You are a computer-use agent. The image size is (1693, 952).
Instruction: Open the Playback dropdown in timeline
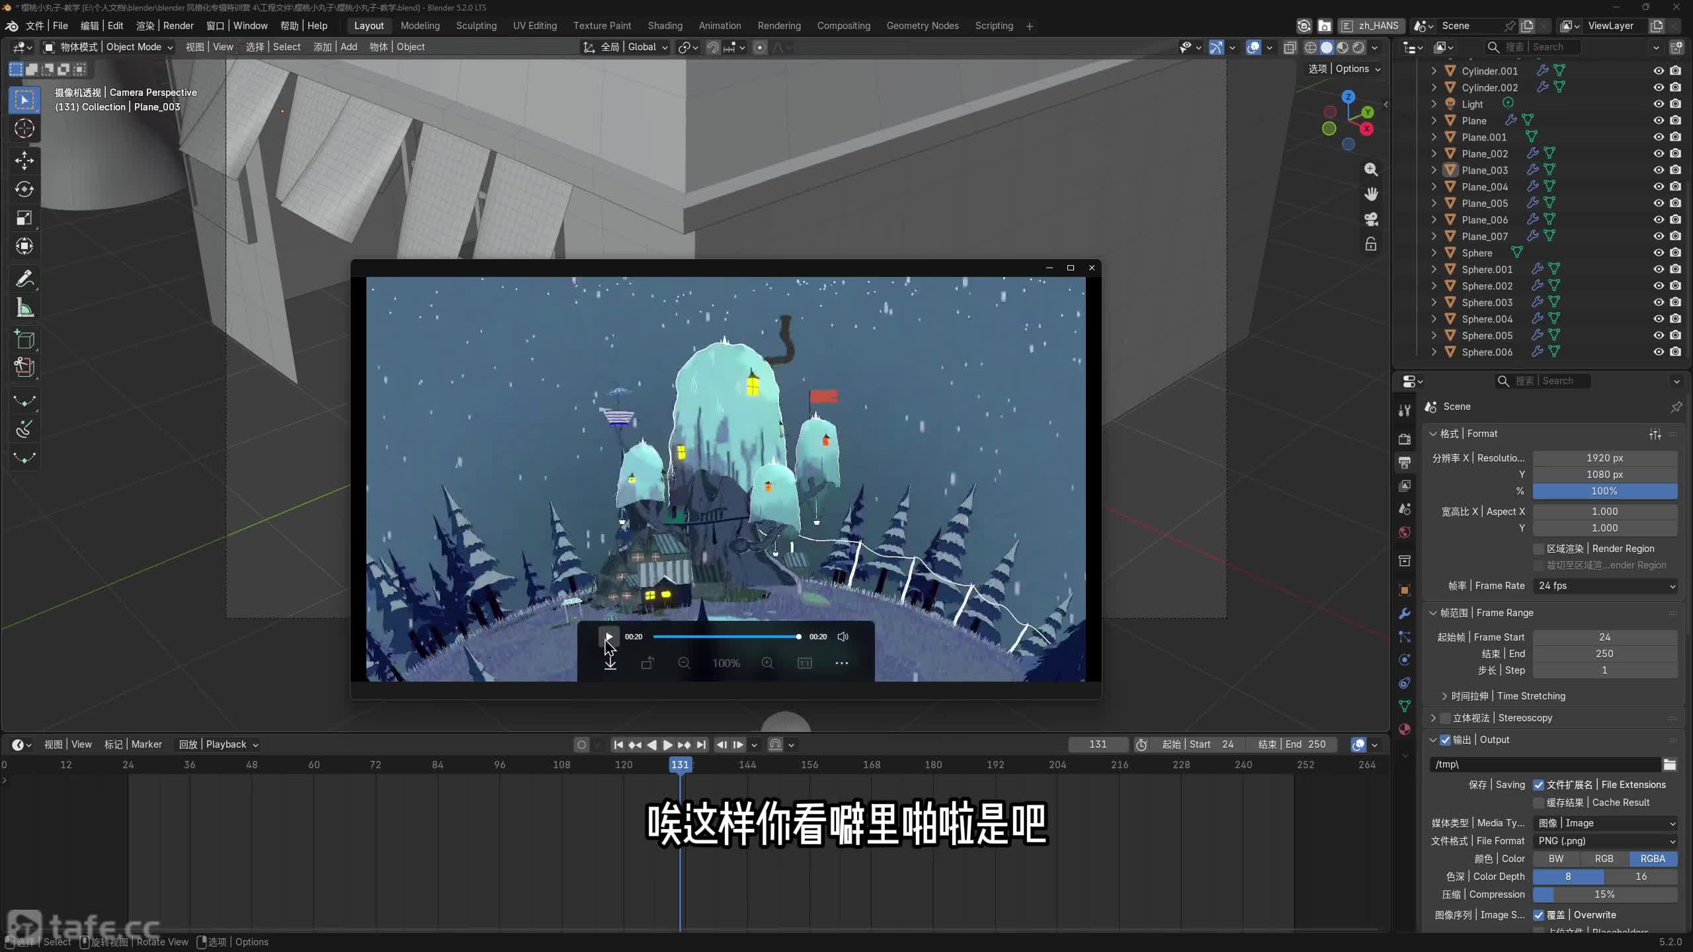pyautogui.click(x=218, y=744)
